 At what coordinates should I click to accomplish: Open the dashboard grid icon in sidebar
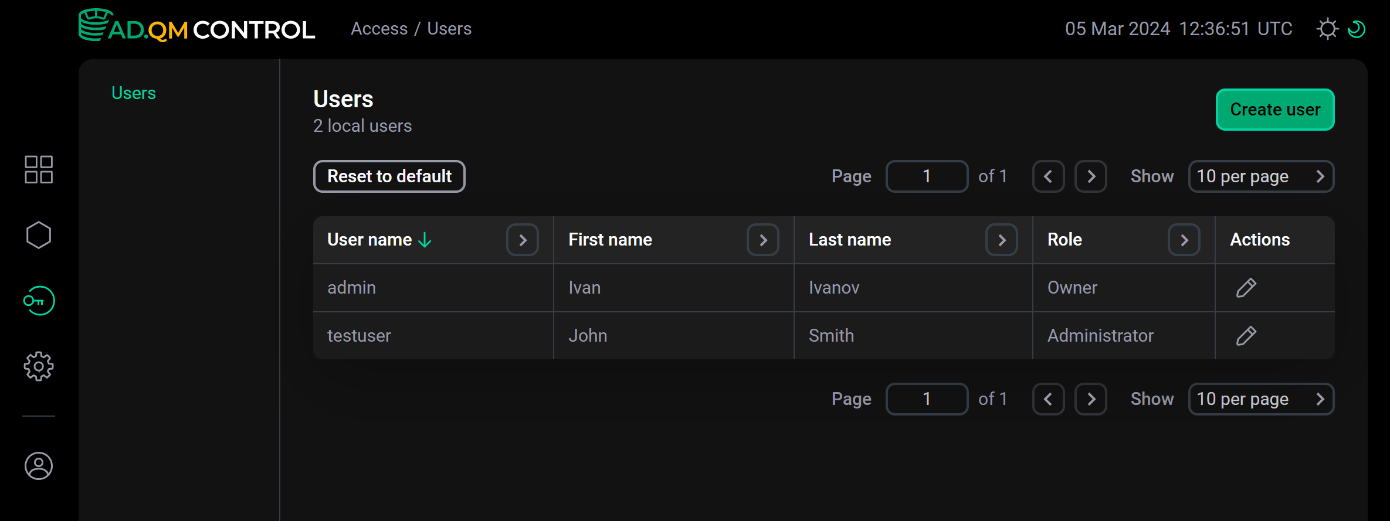coord(39,169)
